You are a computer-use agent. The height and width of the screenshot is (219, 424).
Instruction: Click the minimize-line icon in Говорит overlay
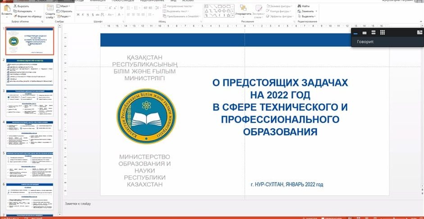point(356,33)
